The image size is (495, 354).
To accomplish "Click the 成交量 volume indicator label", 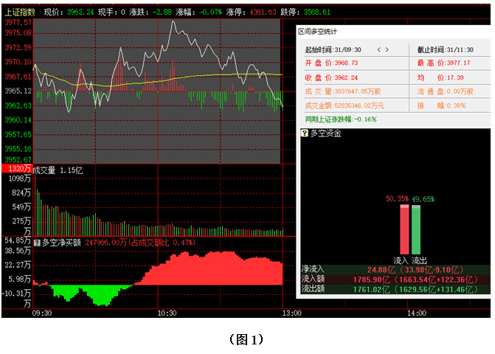I will click(59, 170).
